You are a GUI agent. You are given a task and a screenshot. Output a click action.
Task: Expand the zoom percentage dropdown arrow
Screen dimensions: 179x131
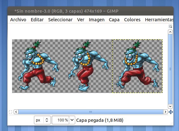coord(72,120)
